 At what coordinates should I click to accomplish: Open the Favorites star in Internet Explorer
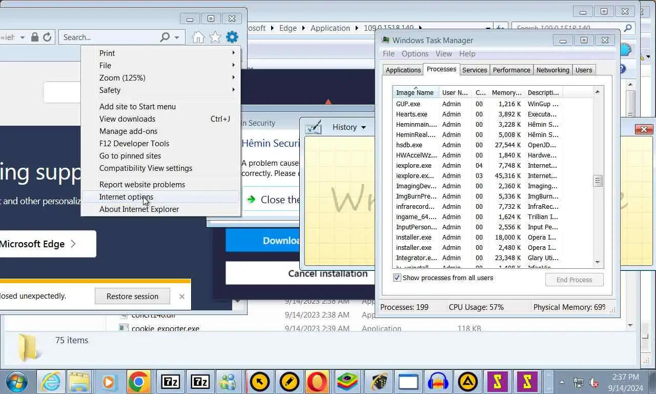(x=215, y=37)
